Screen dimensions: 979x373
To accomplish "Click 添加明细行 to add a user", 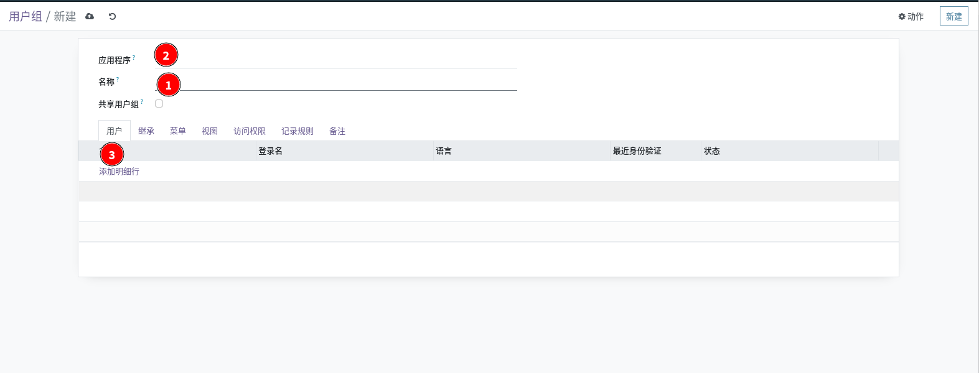I will [x=119, y=172].
